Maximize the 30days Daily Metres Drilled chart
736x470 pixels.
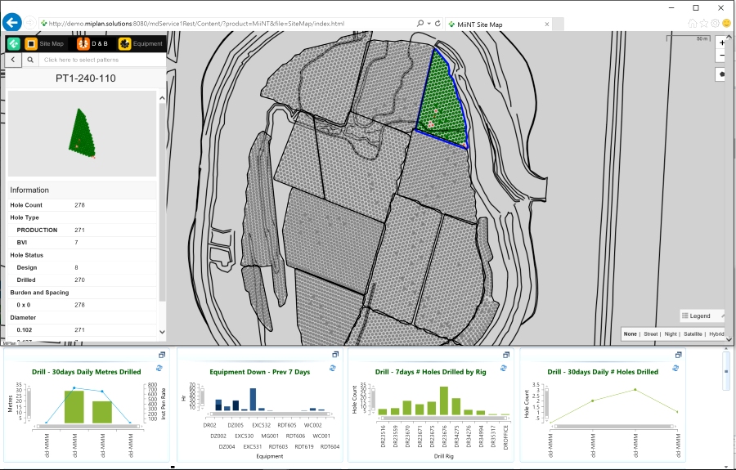tap(161, 355)
